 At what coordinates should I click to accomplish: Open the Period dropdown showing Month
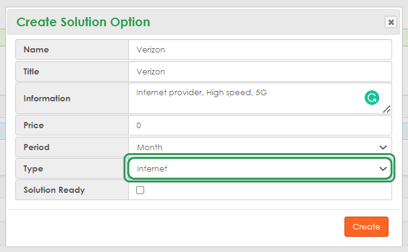tap(257, 147)
